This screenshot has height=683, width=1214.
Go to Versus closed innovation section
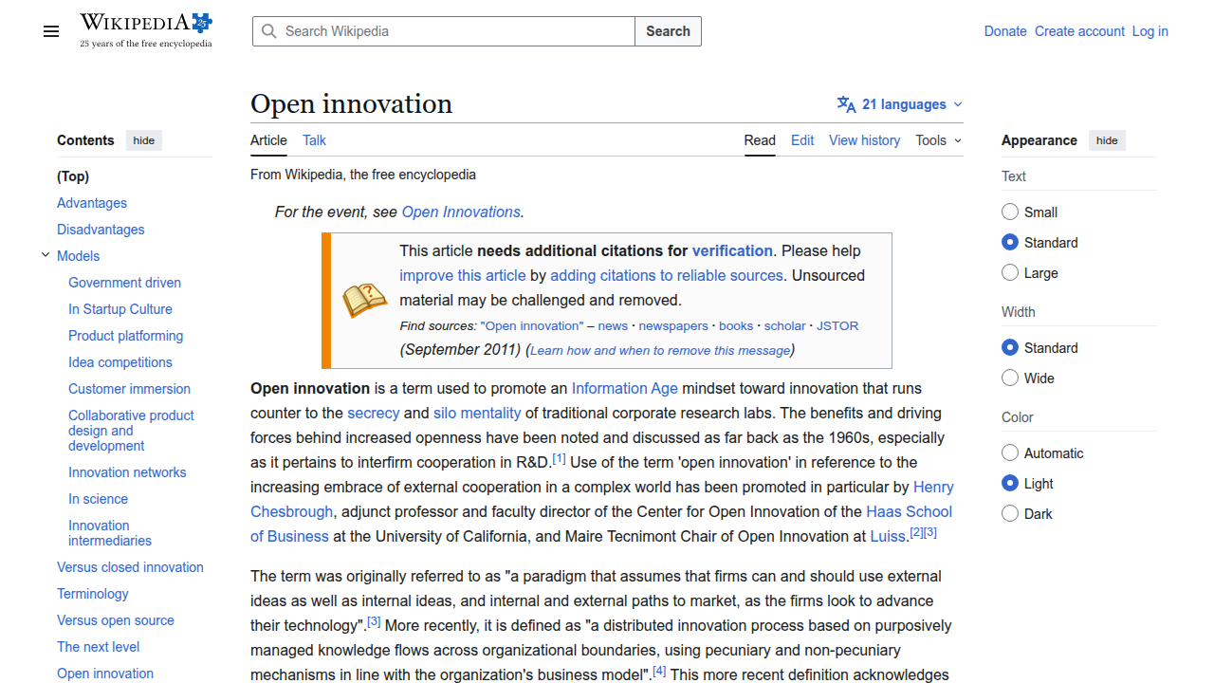[130, 567]
